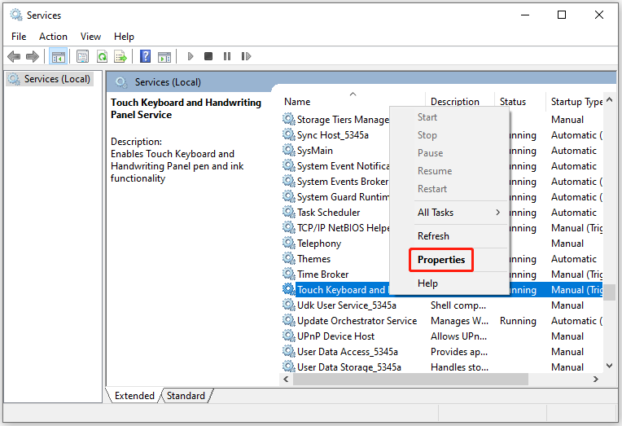Viewport: 622px width, 426px height.
Task: Select the User Data Storage_5345a row
Action: coord(443,367)
